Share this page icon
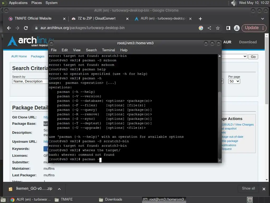Screen dimensions: 270x203 pos(209,28)
